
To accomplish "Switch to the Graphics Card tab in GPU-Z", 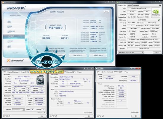I will 122,5.
